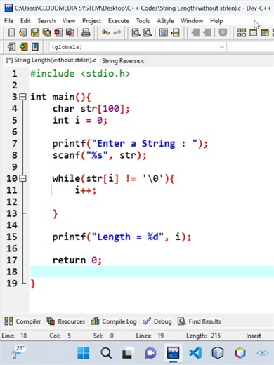Click the greyed Back navigation arrow
The width and height of the screenshot is (274, 365).
(195, 32)
